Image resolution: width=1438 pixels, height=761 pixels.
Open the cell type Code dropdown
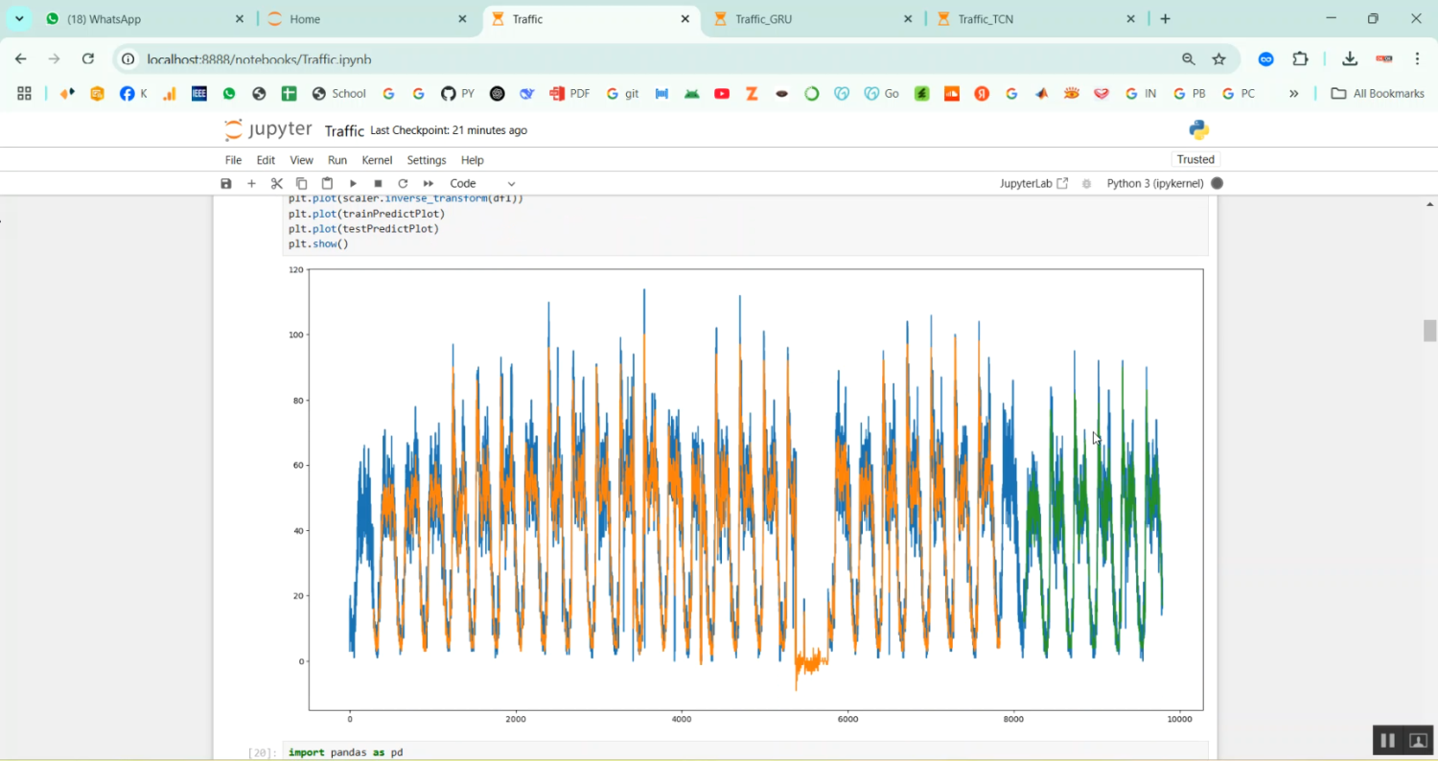pos(482,183)
